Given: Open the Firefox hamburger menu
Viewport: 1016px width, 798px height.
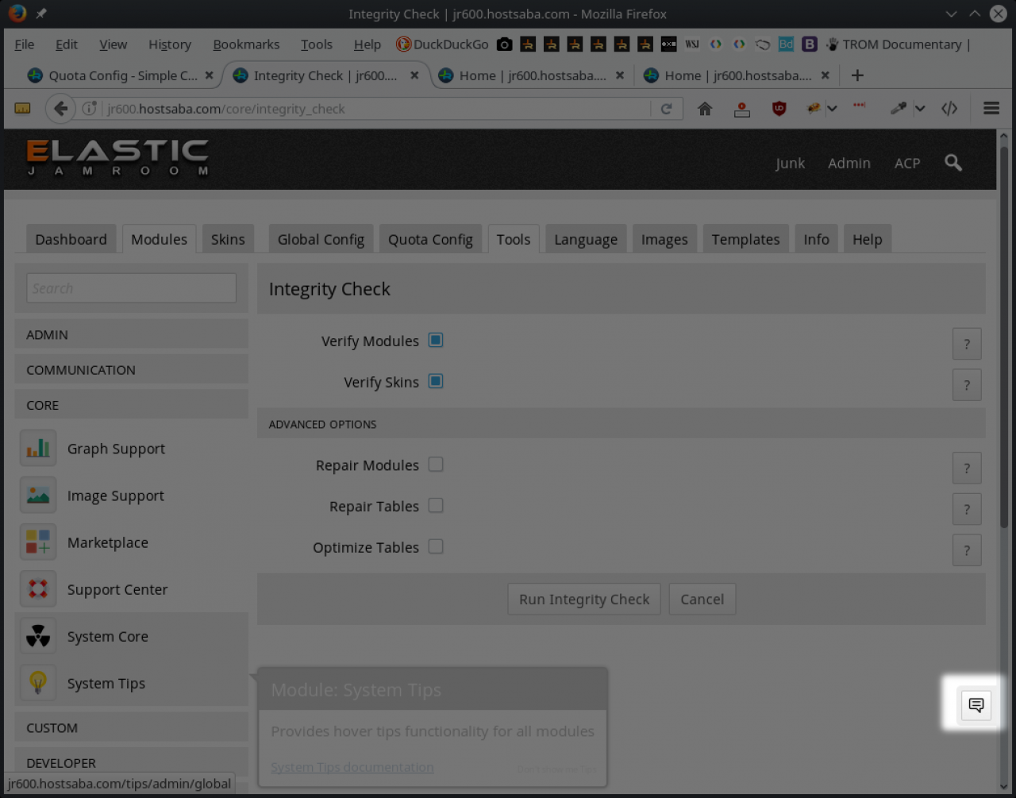Looking at the screenshot, I should point(991,109).
